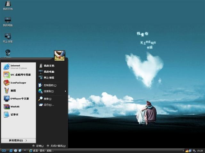
Task: Expand 所有程序(P) program list
Action: coord(18,140)
